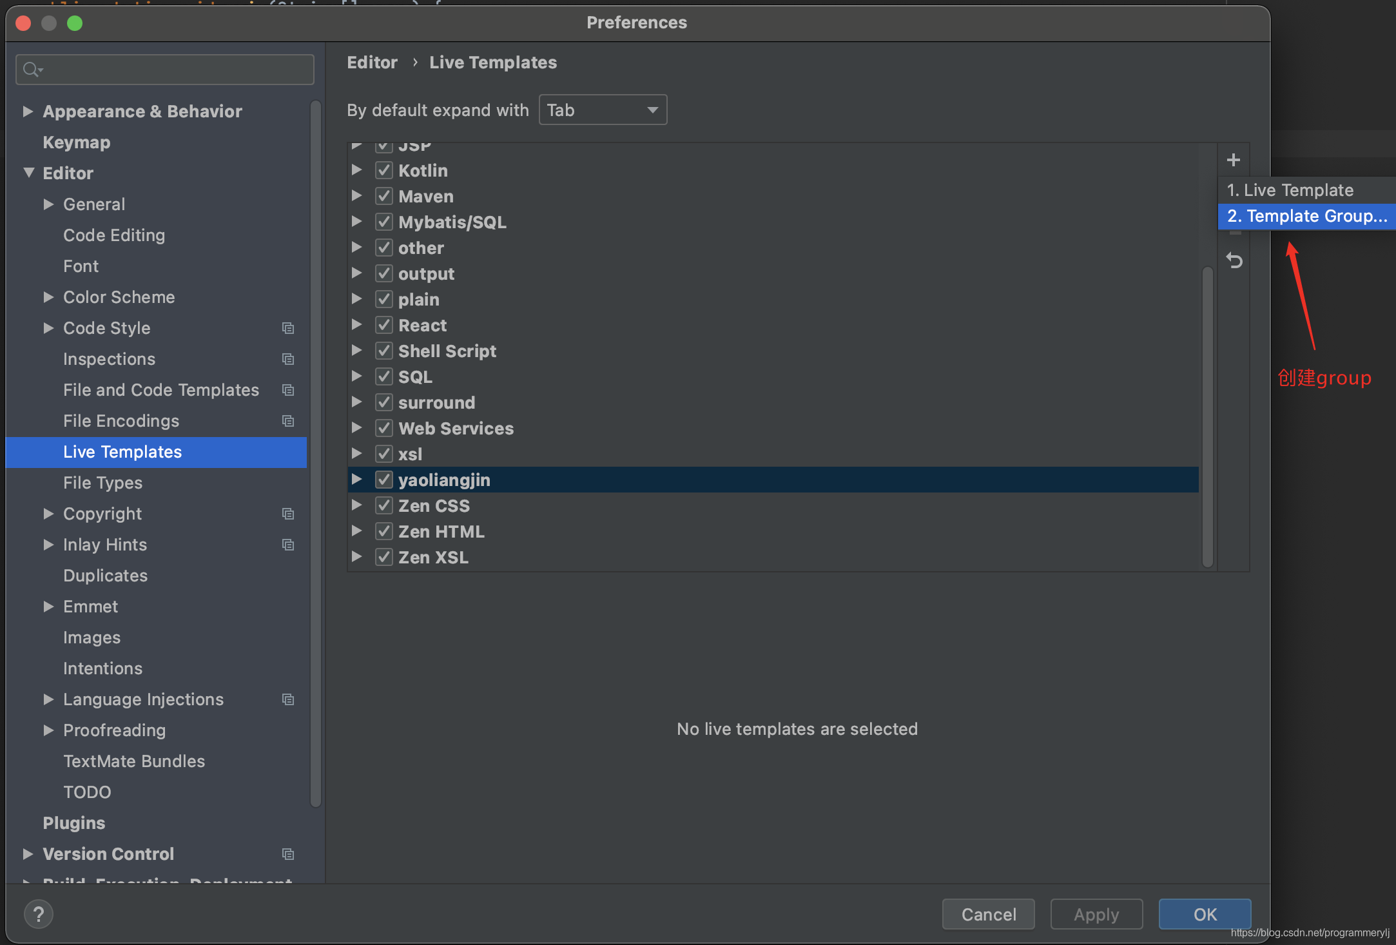The image size is (1396, 945).
Task: Select File Types in settings tree
Action: (x=102, y=483)
